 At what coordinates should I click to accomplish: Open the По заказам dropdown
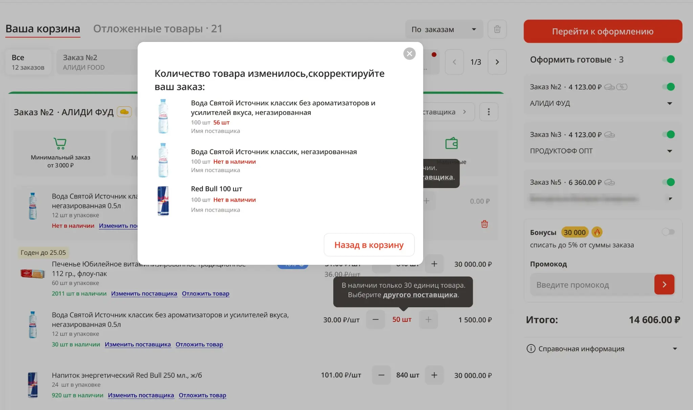[444, 29]
